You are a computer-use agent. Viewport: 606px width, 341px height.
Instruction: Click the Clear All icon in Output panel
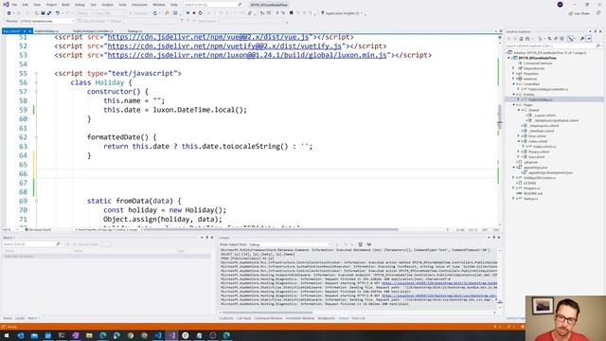(360, 244)
